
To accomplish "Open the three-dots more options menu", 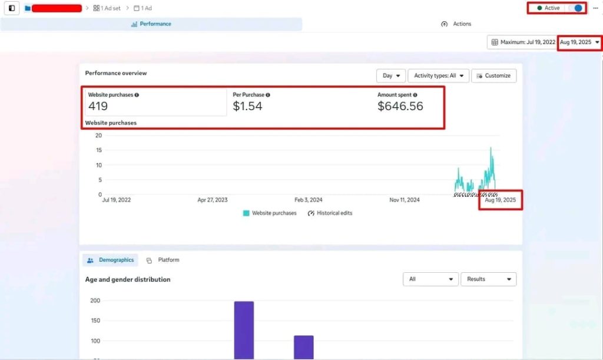I will [x=595, y=8].
